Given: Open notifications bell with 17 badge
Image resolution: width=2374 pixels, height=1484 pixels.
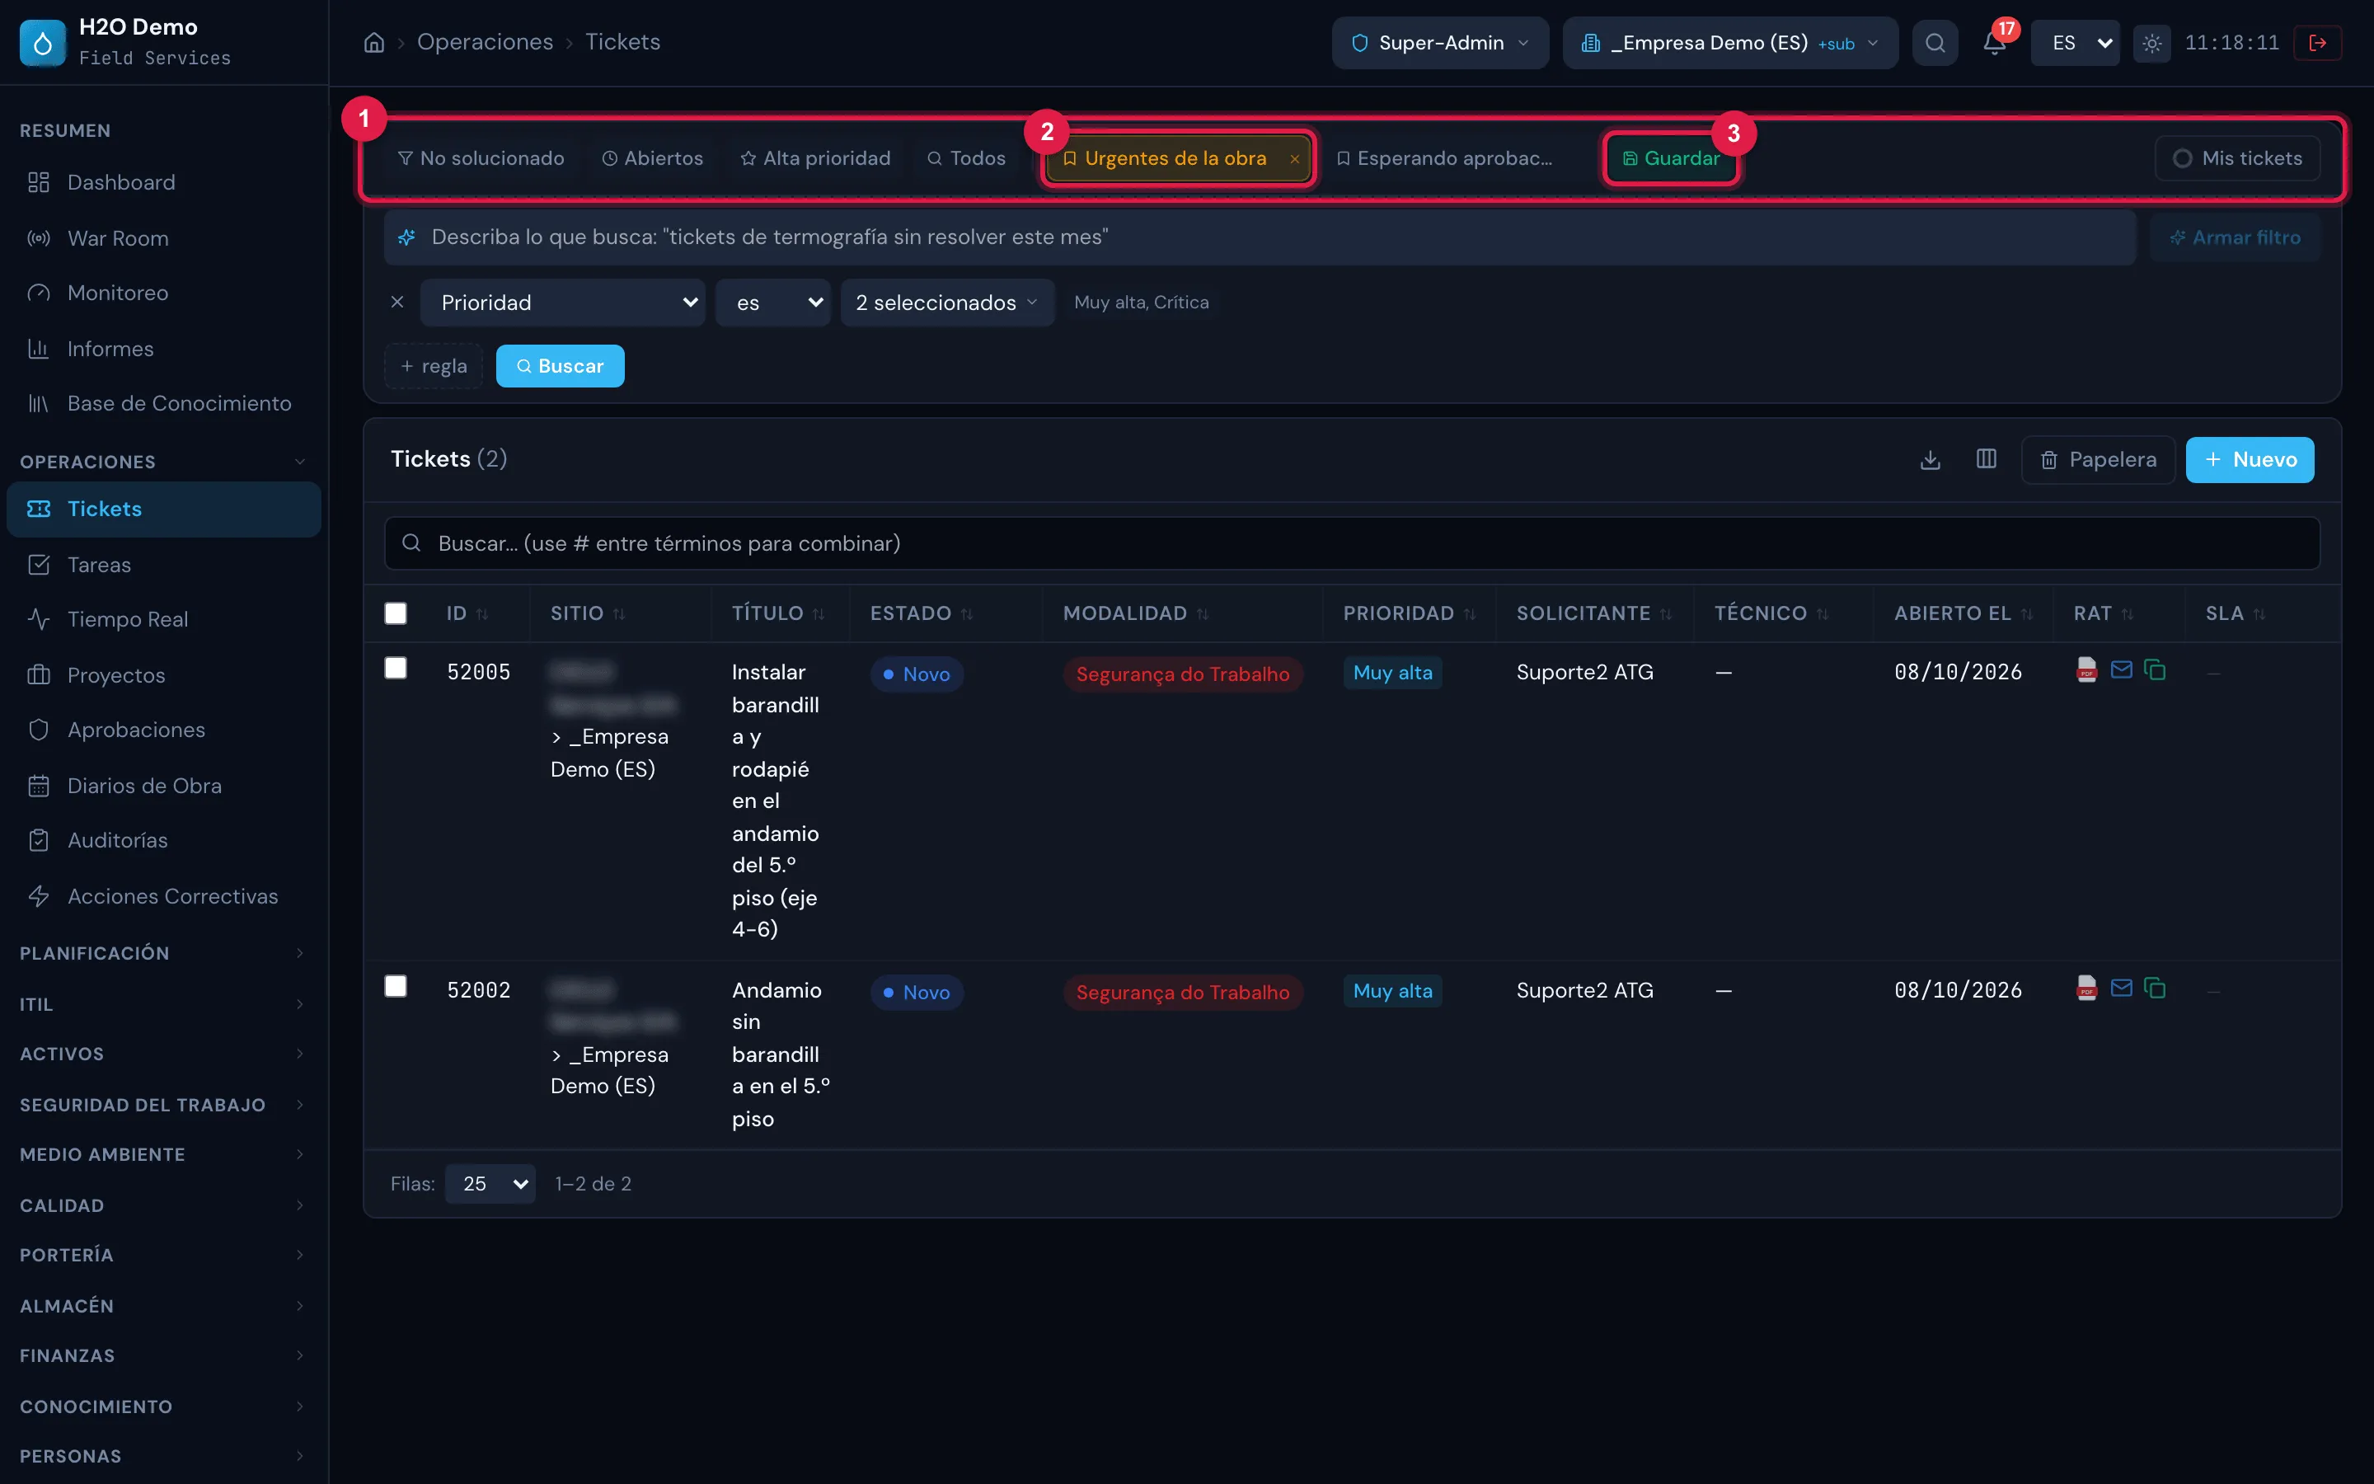Looking at the screenshot, I should tap(1994, 43).
